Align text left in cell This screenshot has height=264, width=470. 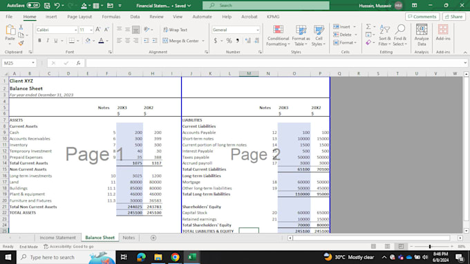pos(120,41)
